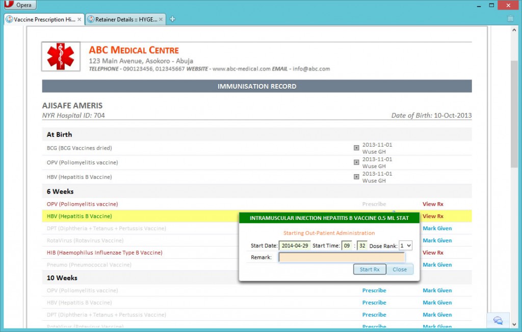Viewport: 522px width, 332px height.
Task: Select the Vaccine Prescription History tab
Action: click(x=41, y=18)
